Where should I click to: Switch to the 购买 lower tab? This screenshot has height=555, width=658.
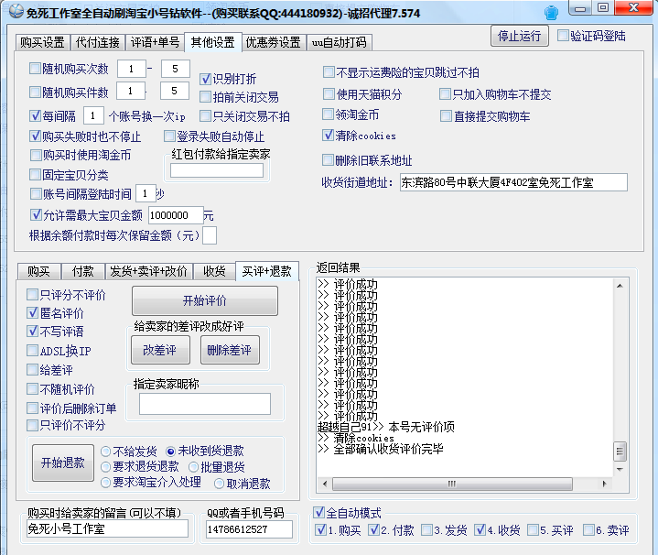point(39,271)
